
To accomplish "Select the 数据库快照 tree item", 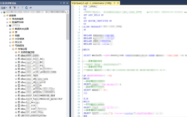I will coord(18,22).
